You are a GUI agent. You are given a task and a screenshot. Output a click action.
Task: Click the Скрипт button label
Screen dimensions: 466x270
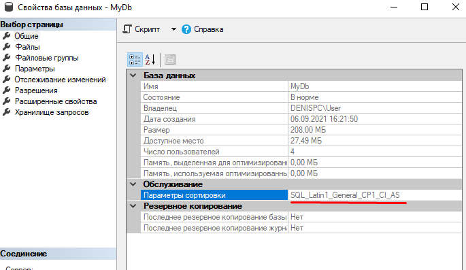pos(147,29)
